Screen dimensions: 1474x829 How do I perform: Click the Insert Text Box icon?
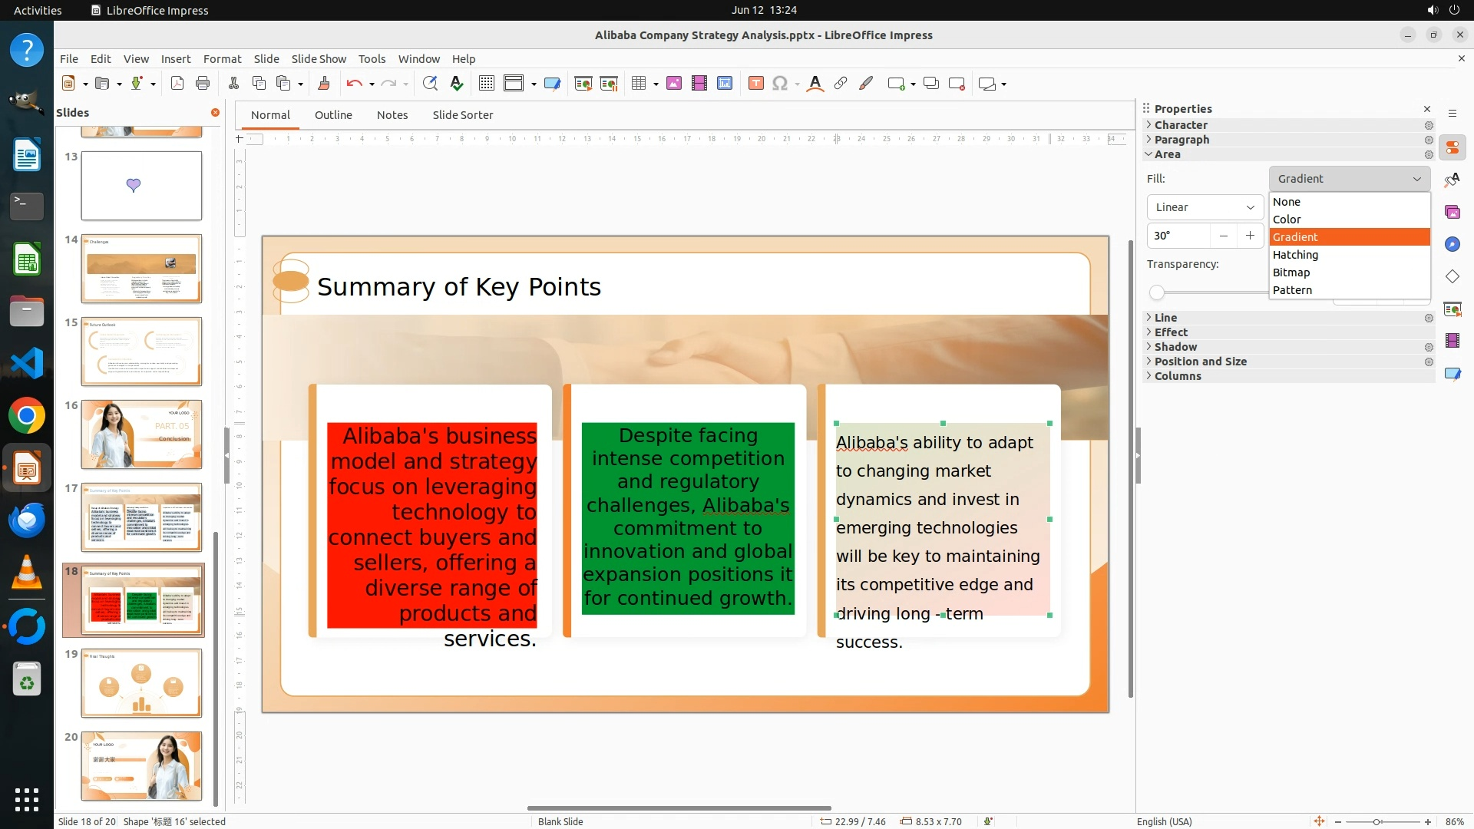click(755, 84)
